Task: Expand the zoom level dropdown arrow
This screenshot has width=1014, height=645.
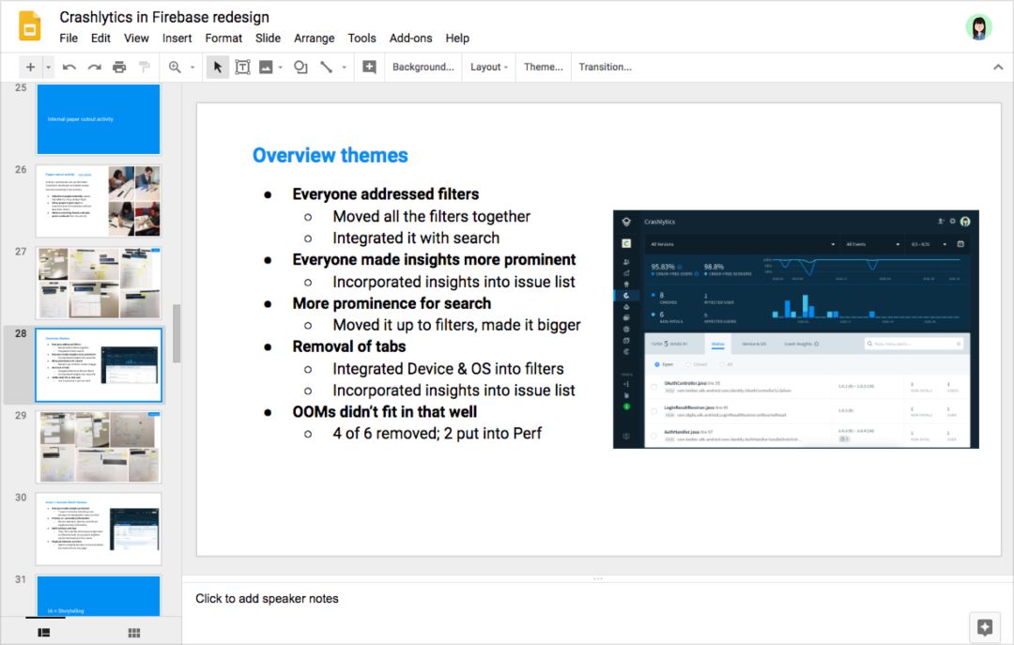Action: point(192,67)
